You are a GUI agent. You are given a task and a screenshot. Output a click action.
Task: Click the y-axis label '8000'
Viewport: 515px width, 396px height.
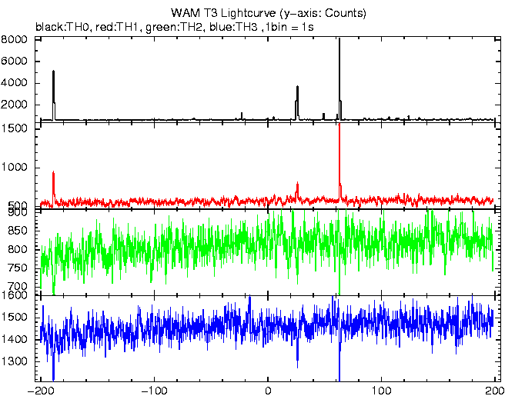coord(14,40)
